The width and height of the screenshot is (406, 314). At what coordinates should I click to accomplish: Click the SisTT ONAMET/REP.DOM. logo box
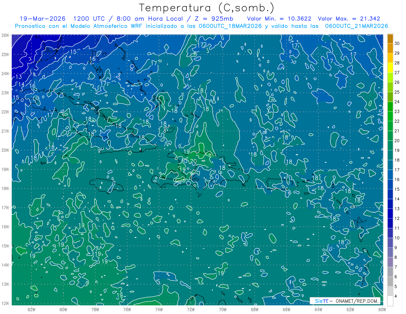(x=345, y=301)
